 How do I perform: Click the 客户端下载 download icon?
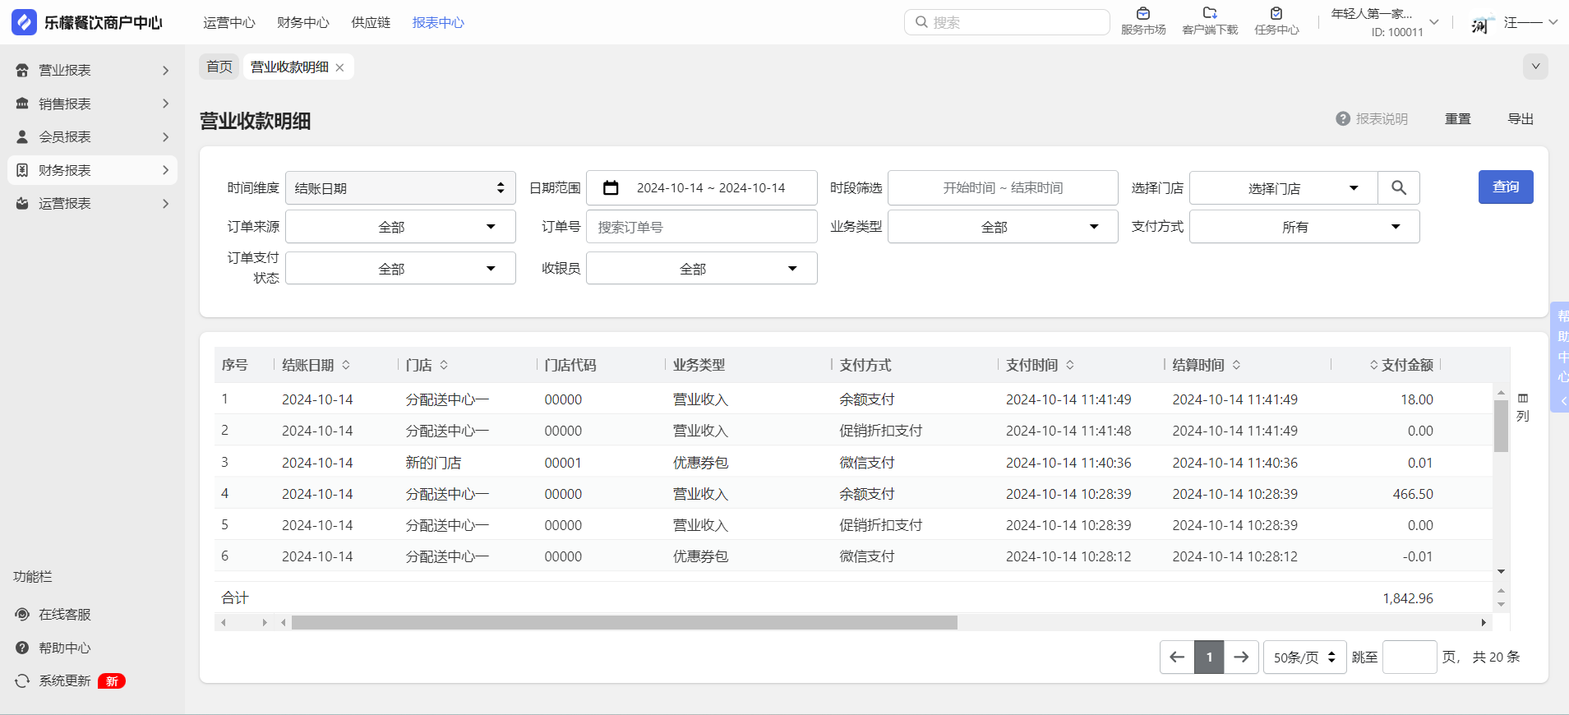(1209, 14)
